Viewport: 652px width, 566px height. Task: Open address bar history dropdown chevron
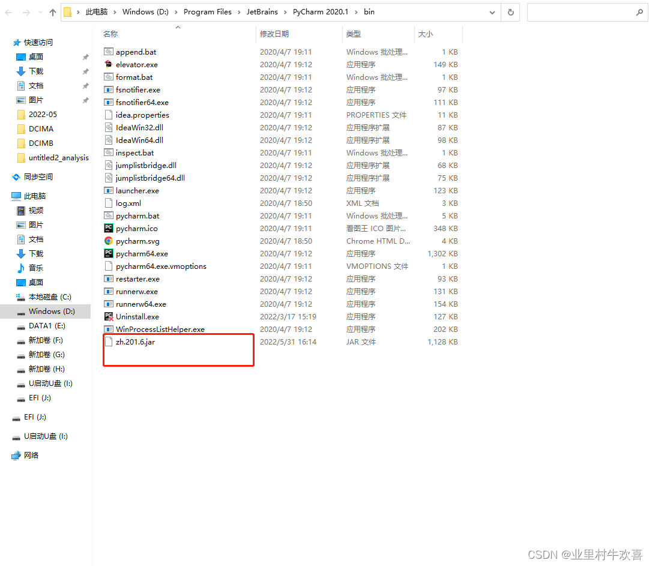point(492,13)
